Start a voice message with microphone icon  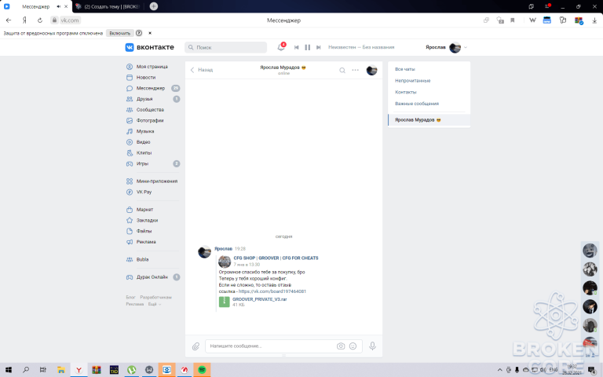click(x=372, y=346)
